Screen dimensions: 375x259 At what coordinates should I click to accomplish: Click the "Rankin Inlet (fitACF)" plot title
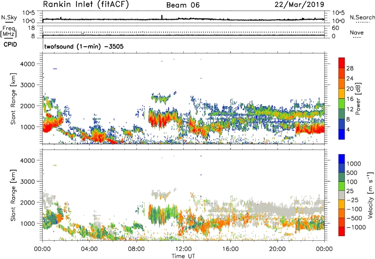pyautogui.click(x=86, y=4)
